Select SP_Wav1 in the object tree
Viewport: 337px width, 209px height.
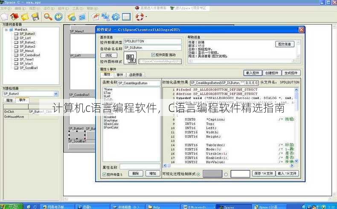click(26, 64)
